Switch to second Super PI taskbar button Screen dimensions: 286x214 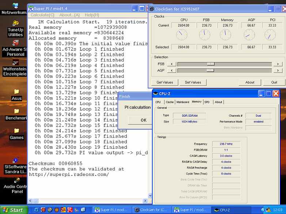[x=191, y=210]
